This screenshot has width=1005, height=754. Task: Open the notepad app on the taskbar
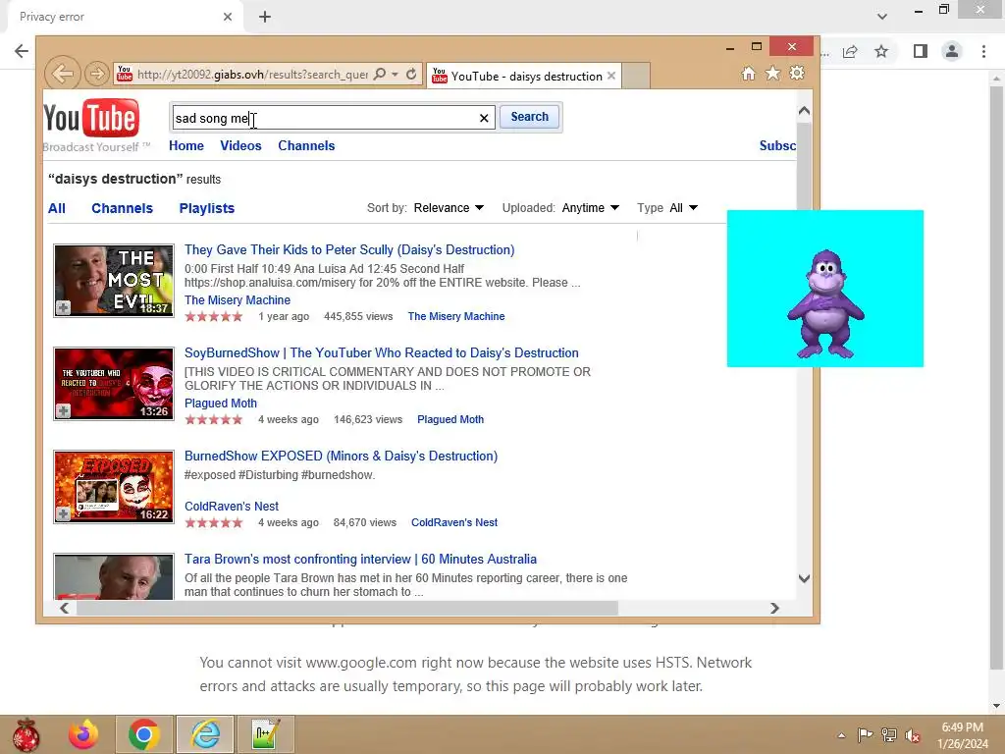tap(265, 734)
